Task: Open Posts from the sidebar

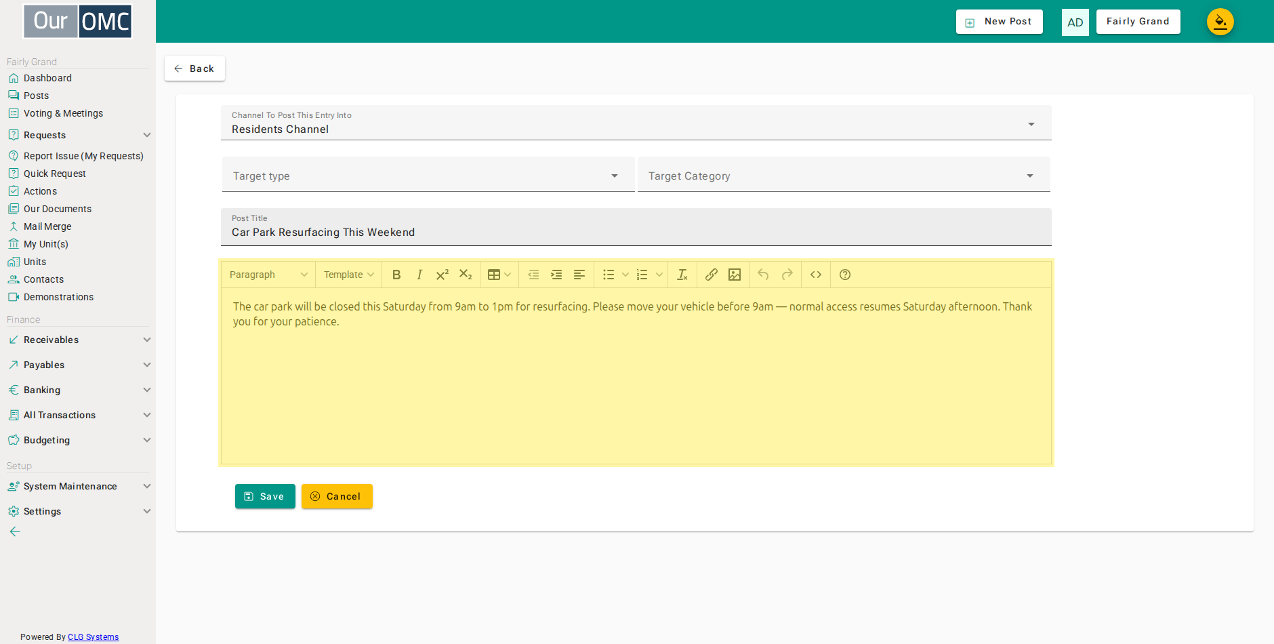Action: pyautogui.click(x=37, y=96)
